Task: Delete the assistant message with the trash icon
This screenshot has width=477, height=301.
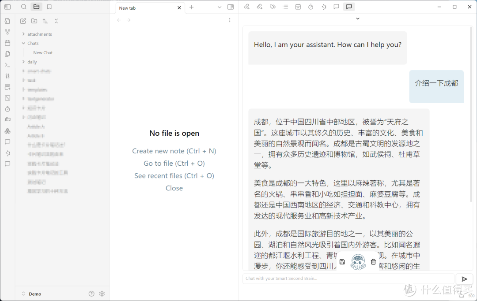Action: click(373, 261)
